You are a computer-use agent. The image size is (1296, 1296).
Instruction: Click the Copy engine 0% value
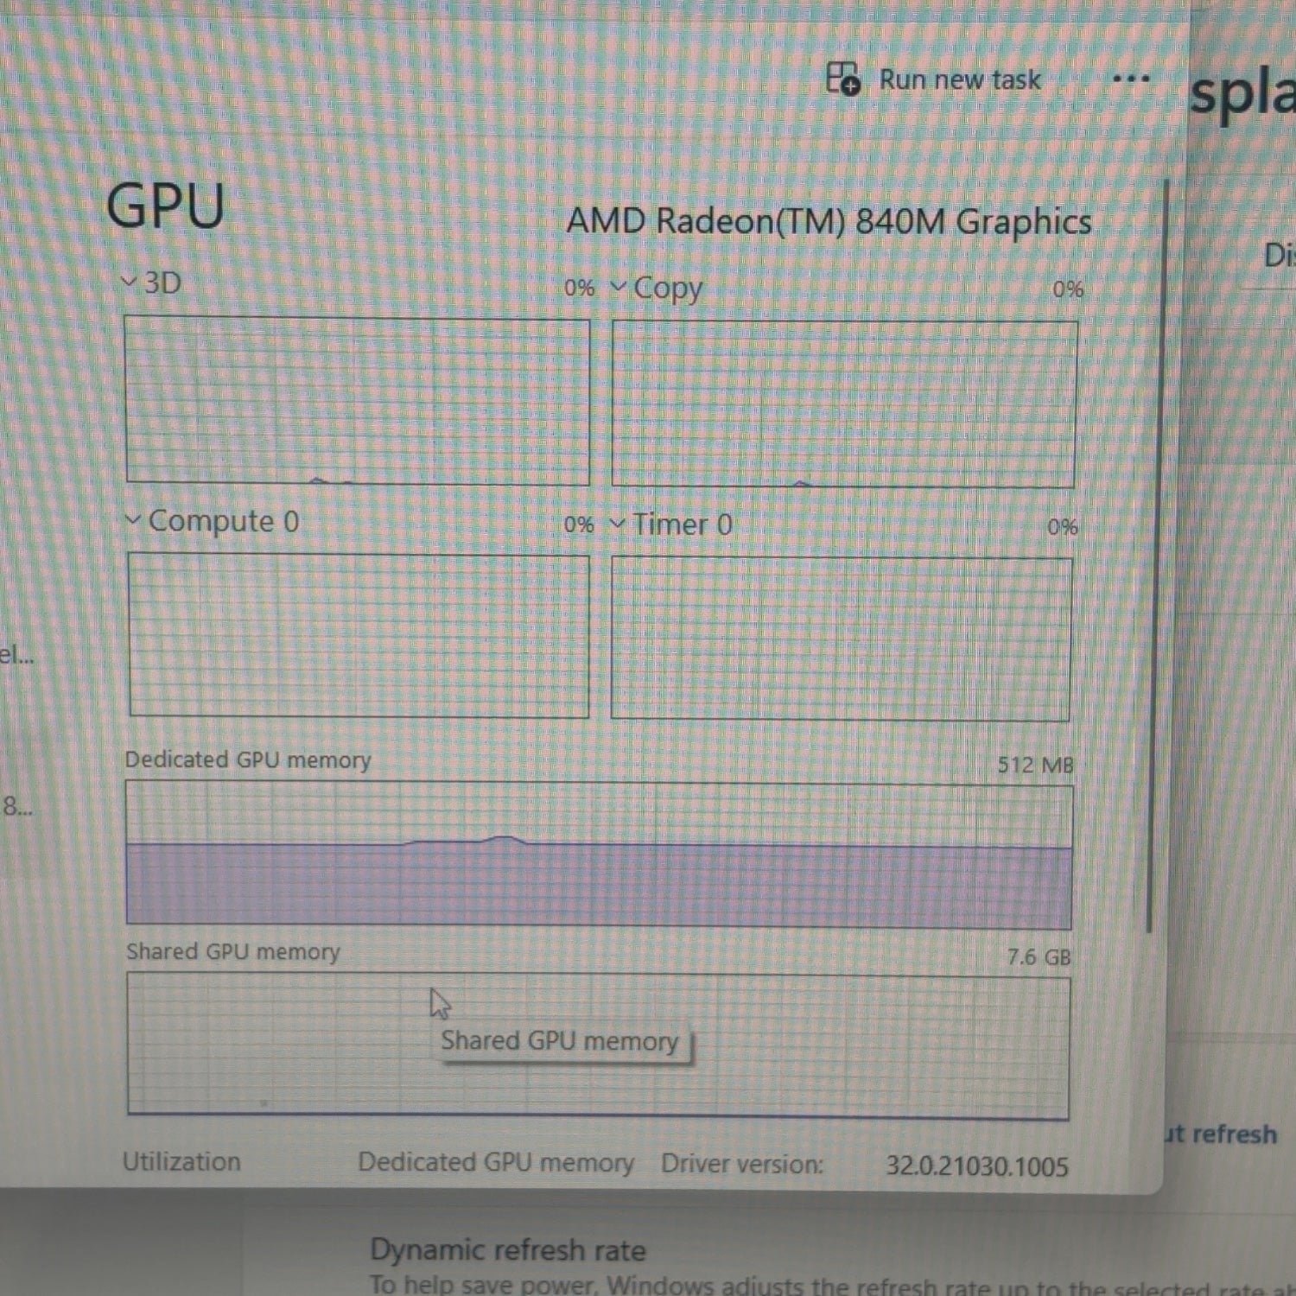(x=1068, y=289)
